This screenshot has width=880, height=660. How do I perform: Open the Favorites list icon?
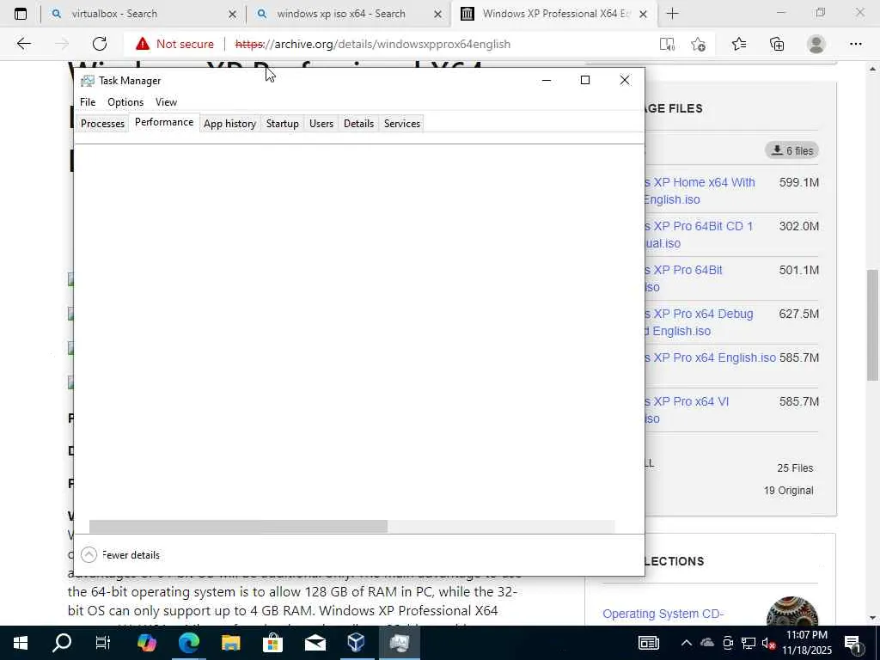tap(739, 44)
